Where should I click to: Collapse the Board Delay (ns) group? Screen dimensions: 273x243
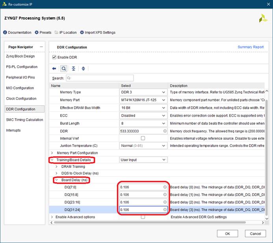57,180
